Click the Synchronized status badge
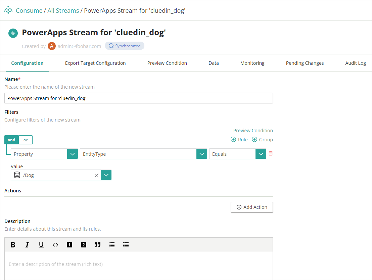Image resolution: width=372 pixels, height=280 pixels. [x=125, y=46]
